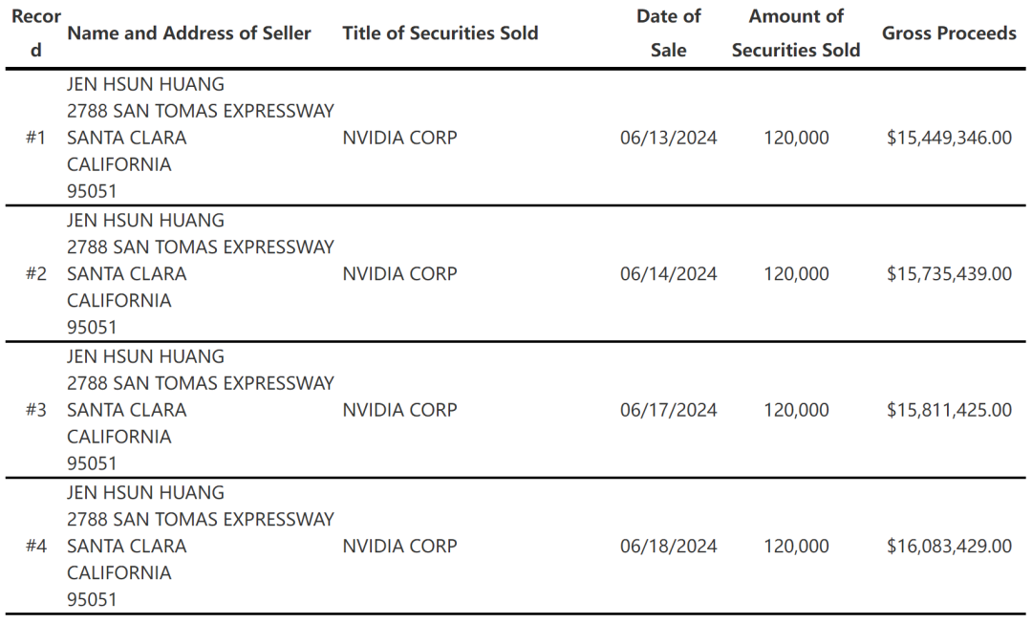The height and width of the screenshot is (623, 1032).
Task: Click 120,000 amount in record #4
Action: click(796, 547)
